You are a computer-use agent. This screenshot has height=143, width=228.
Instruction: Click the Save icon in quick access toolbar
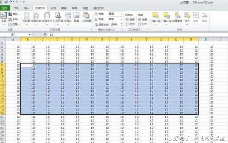pyautogui.click(x=6, y=2)
